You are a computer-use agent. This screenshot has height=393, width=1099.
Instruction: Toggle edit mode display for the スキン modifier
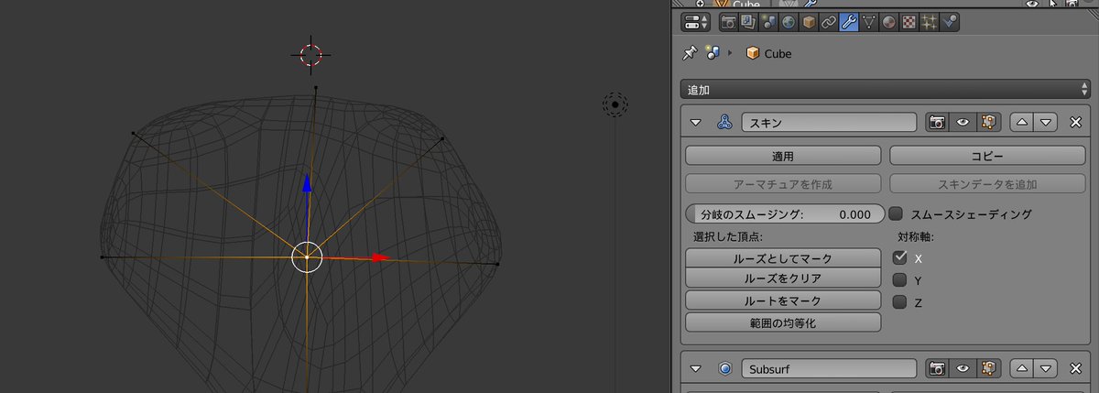point(986,123)
